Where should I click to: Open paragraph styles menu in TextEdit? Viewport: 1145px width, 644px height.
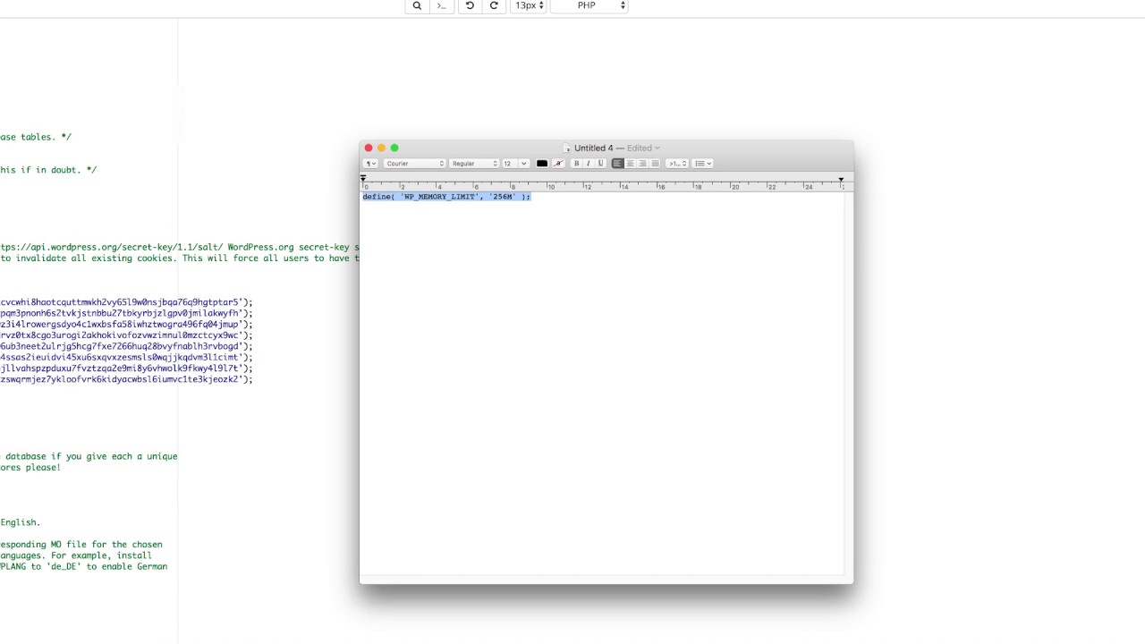pyautogui.click(x=370, y=164)
